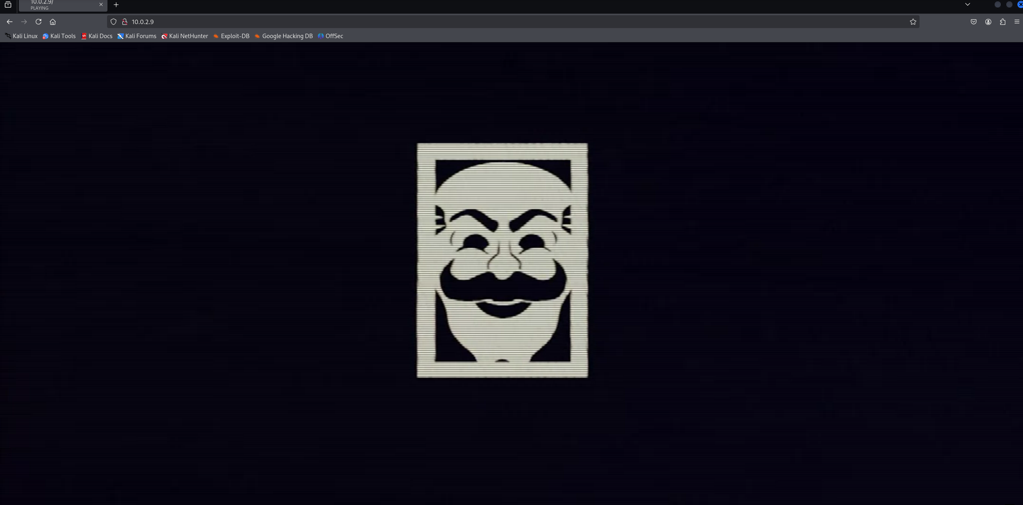Open tracking protection shield info

113,22
